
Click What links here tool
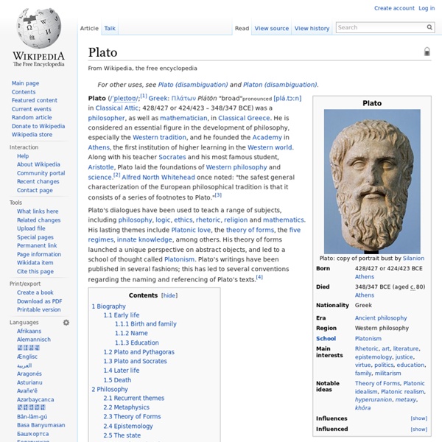click(x=38, y=211)
